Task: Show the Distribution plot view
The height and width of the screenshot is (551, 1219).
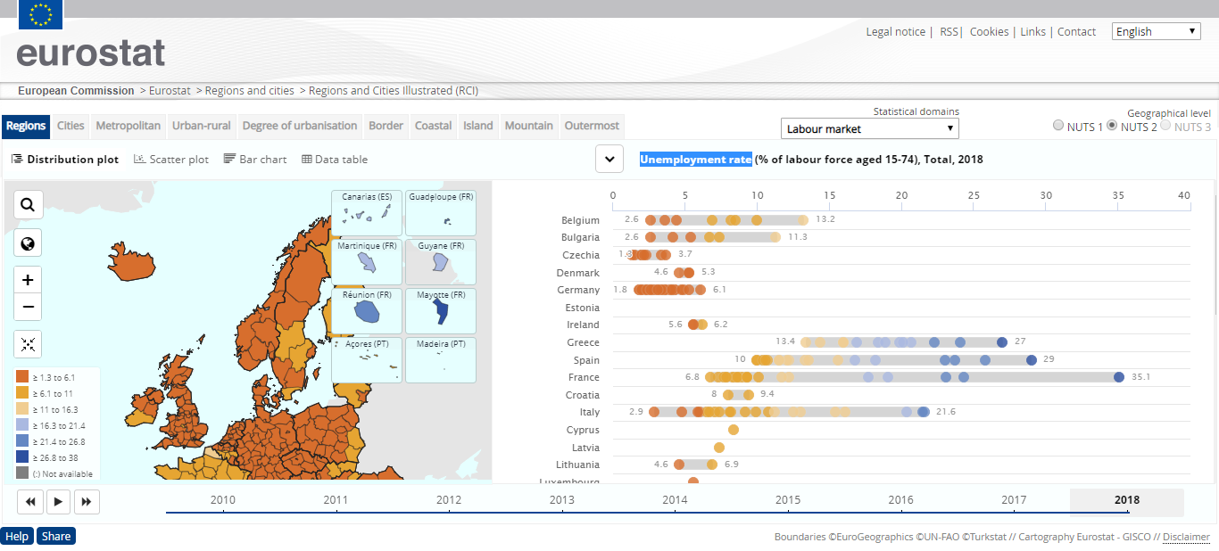Action: [65, 160]
